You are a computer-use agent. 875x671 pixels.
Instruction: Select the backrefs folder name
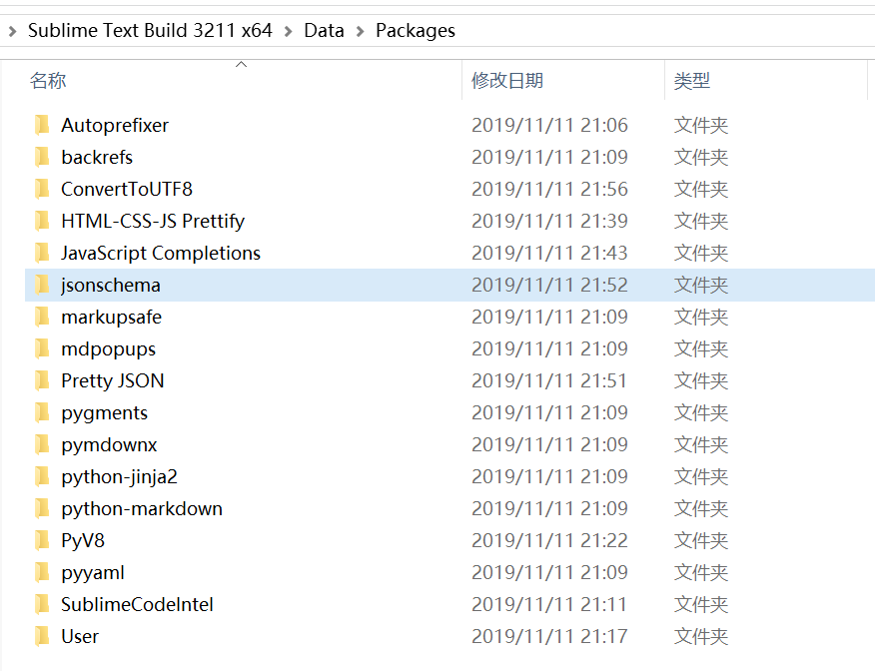tap(97, 158)
